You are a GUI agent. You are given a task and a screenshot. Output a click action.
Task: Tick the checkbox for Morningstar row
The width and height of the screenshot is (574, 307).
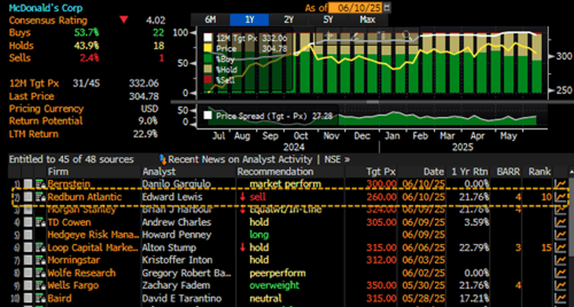[28, 260]
